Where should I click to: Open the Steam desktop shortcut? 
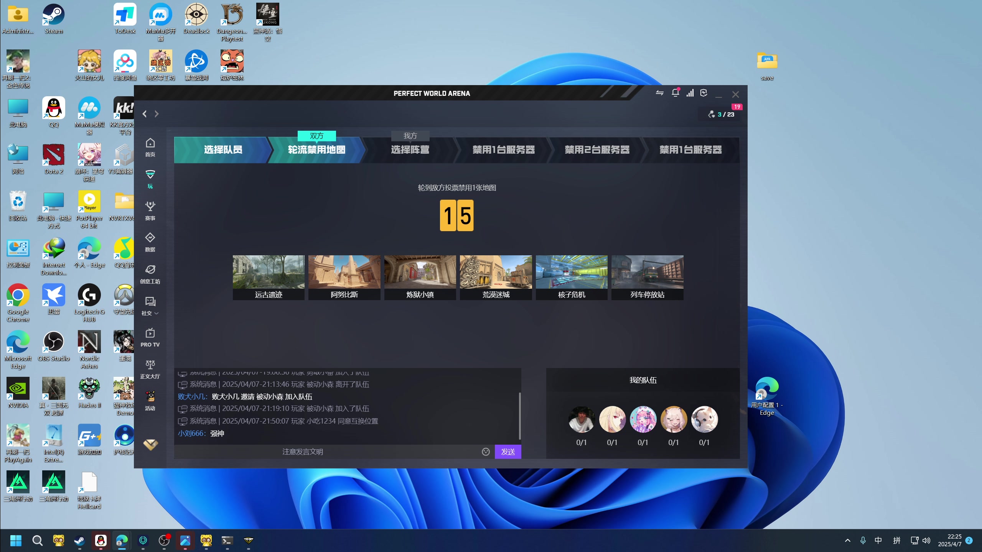pos(54,18)
